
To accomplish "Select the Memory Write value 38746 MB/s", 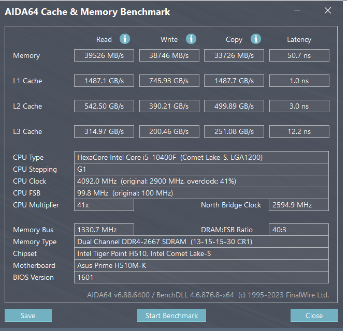I will [x=169, y=55].
